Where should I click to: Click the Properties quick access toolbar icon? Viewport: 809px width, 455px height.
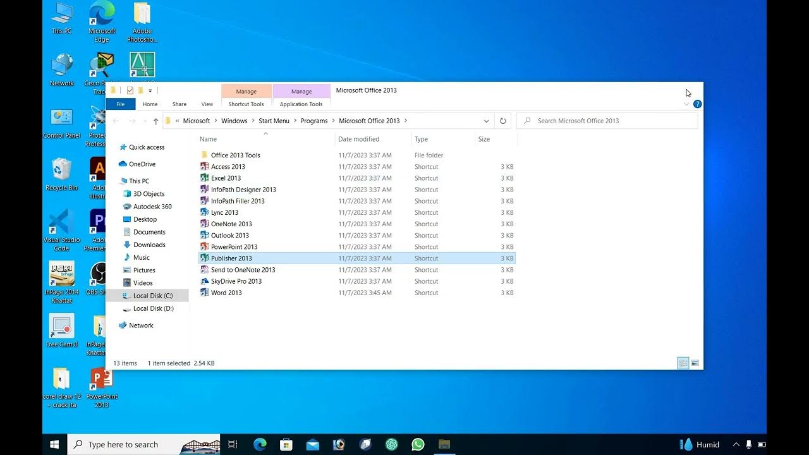click(130, 90)
